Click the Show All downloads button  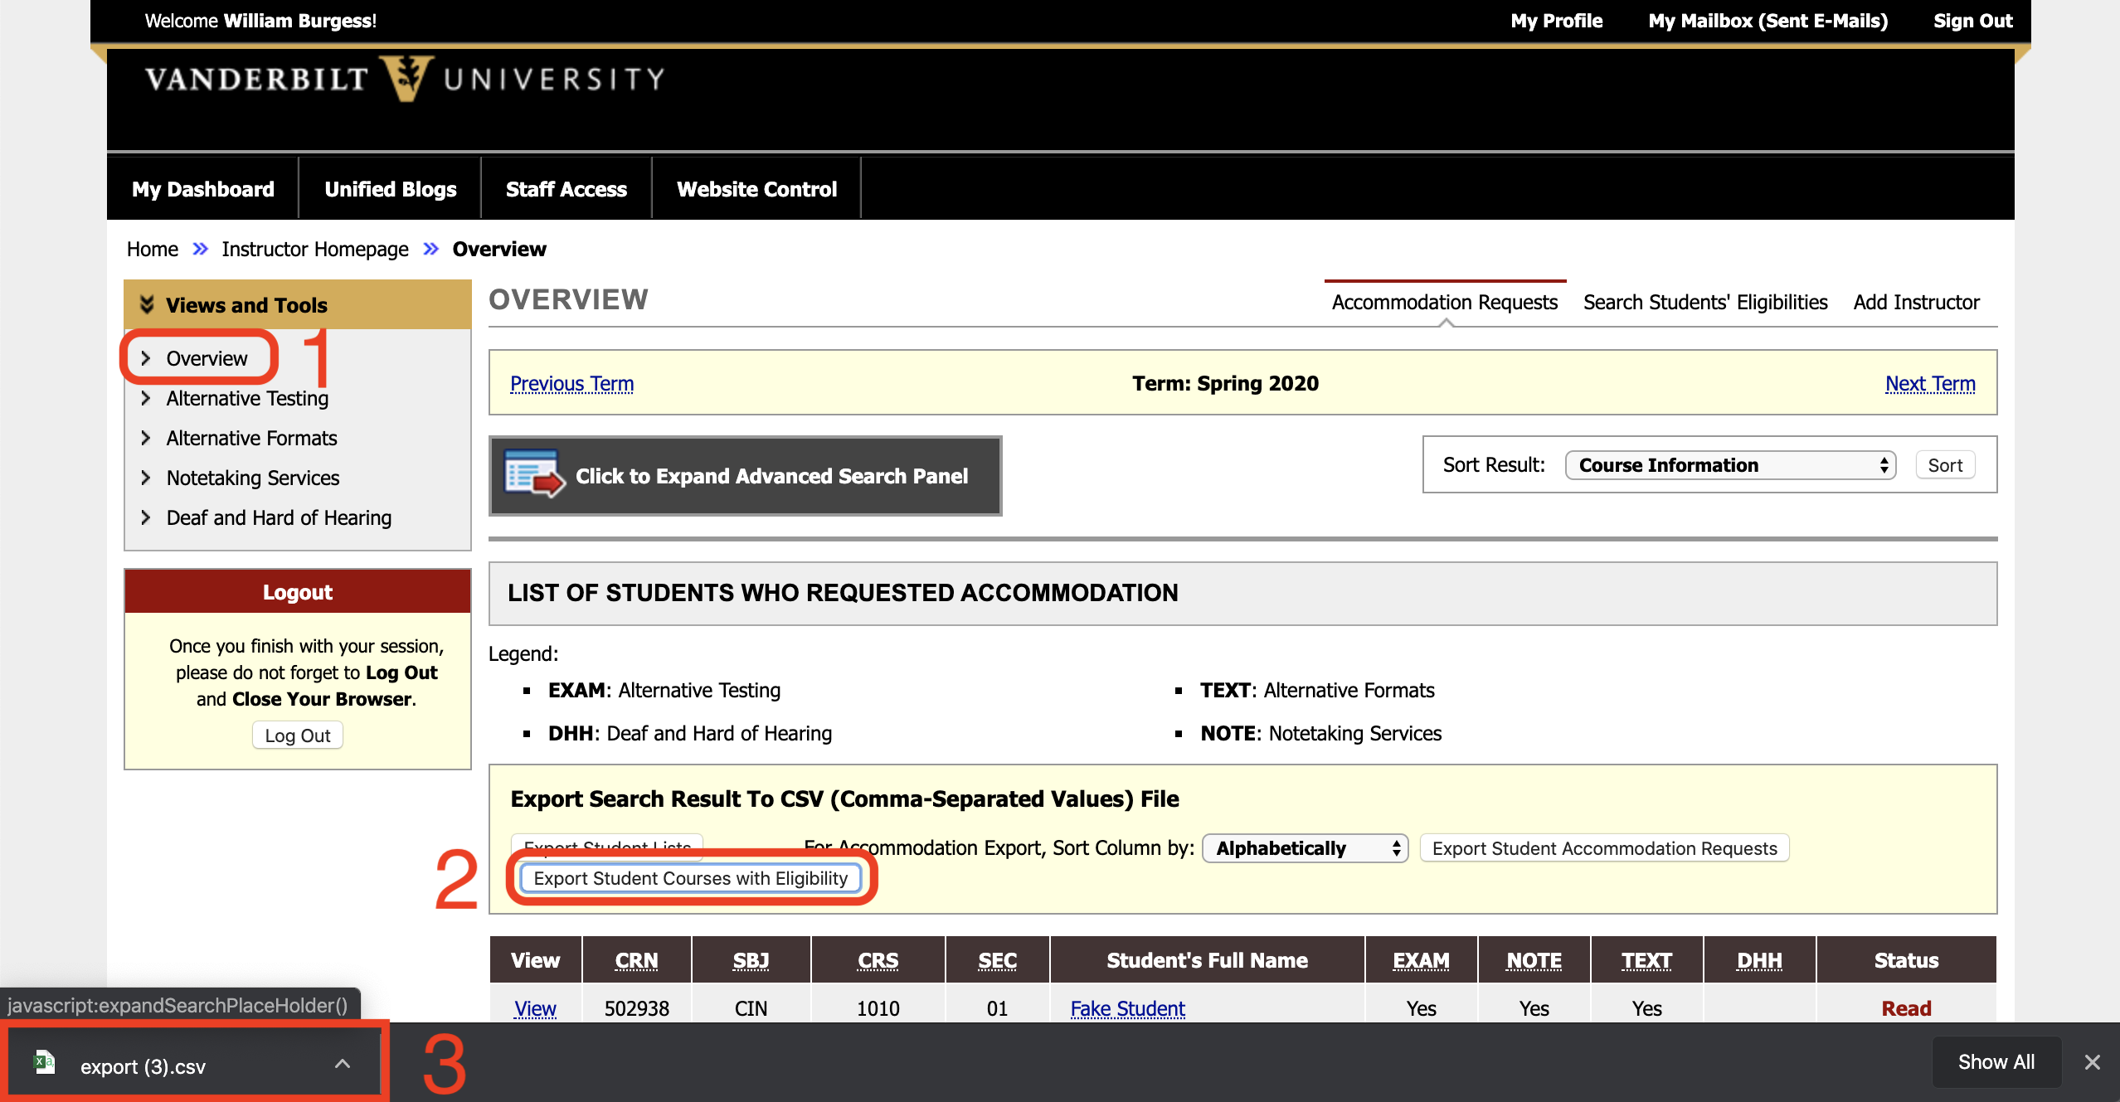(1996, 1061)
